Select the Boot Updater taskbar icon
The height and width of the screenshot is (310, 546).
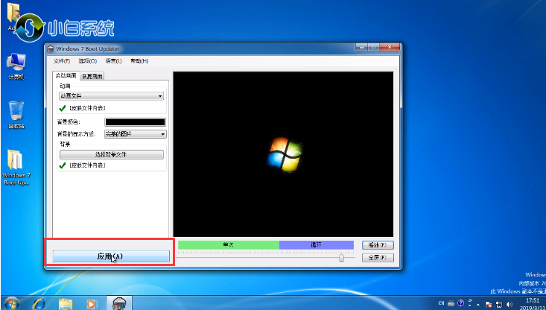[x=118, y=302]
